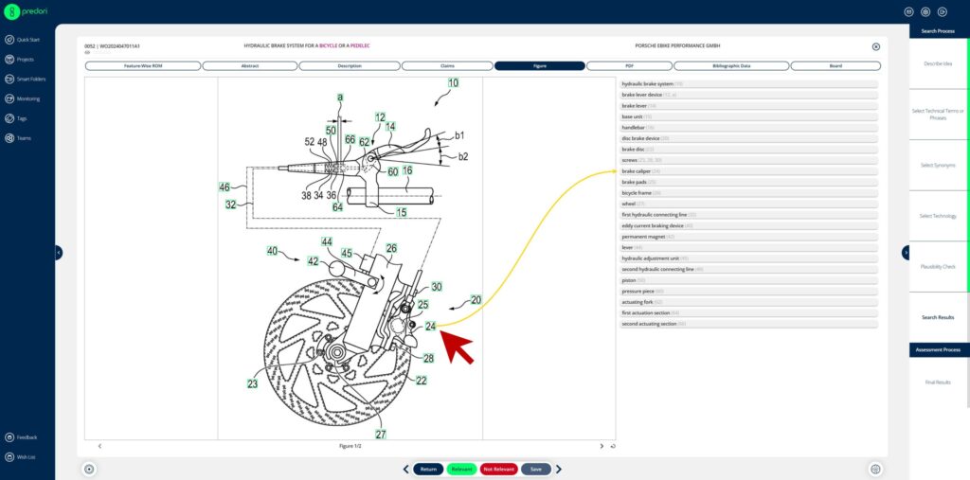Open the Teams section
Viewport: 970px width, 480px height.
pos(24,138)
